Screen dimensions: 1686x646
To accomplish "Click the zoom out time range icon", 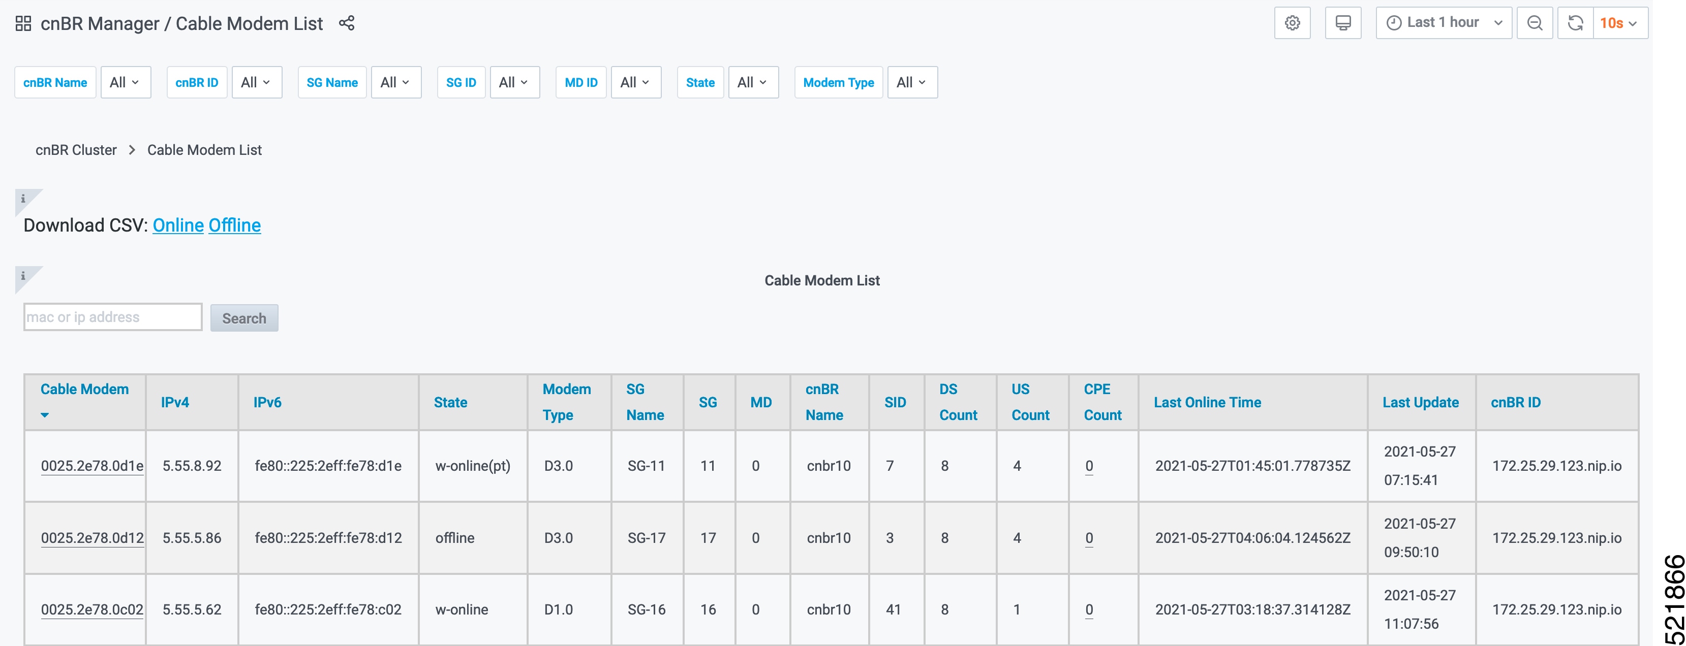I will coord(1535,23).
